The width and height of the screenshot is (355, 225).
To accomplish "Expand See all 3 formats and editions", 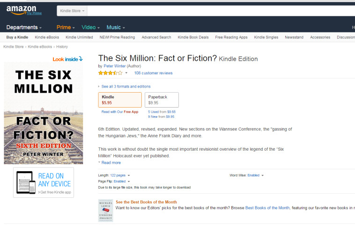I will click(x=126, y=87).
